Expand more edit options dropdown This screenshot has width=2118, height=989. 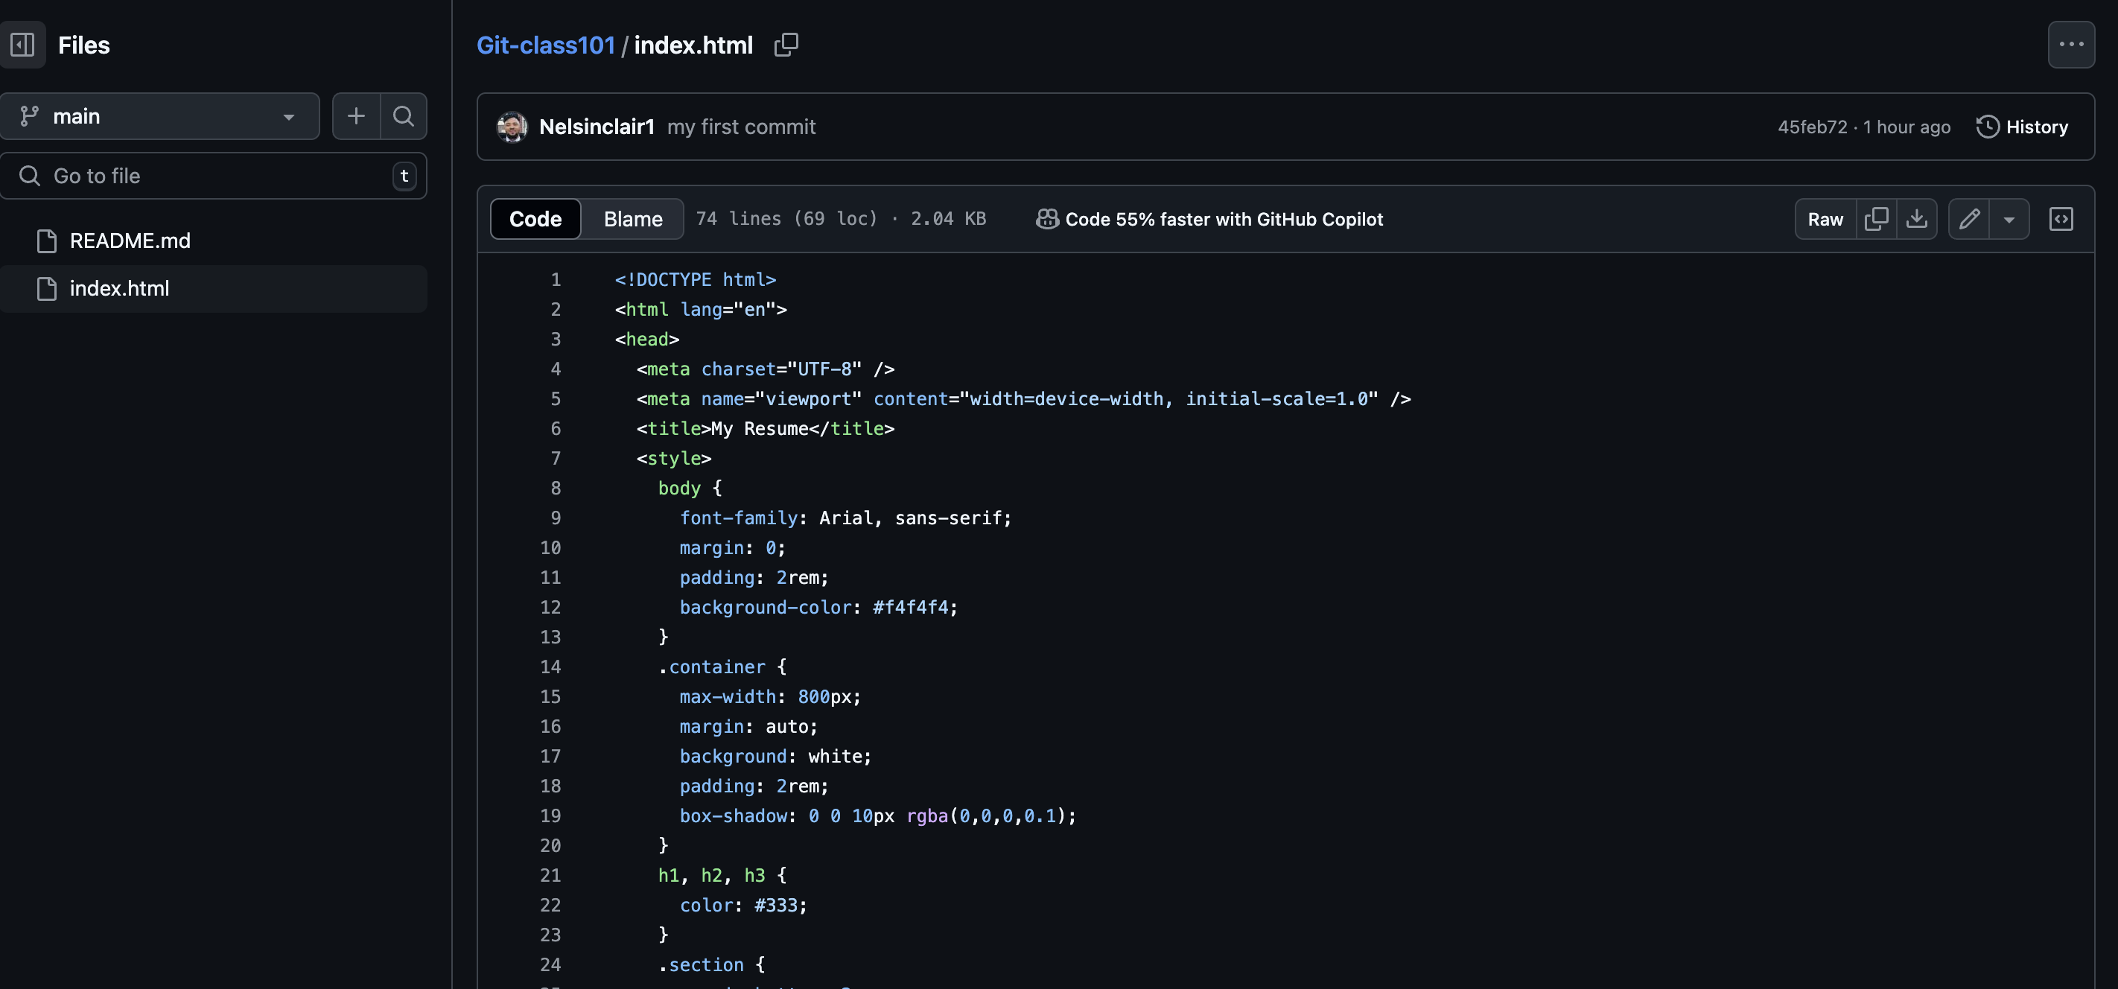pyautogui.click(x=2009, y=219)
